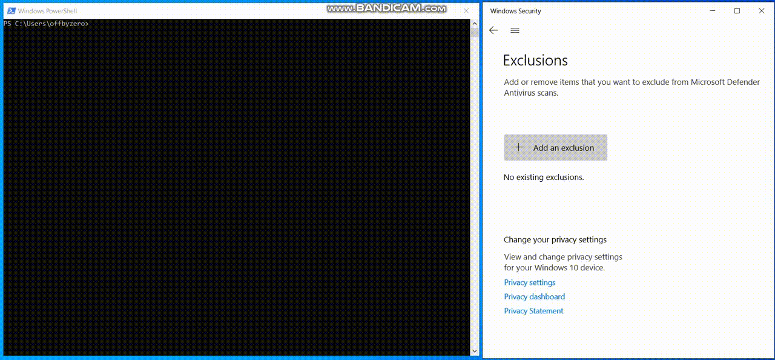Open the Privacy settings link

click(x=530, y=282)
